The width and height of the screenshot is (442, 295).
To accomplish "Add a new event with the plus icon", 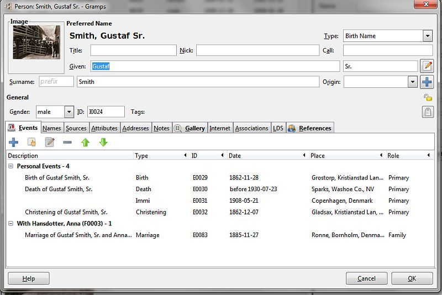I will (x=13, y=143).
